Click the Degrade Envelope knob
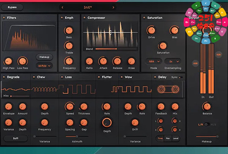This screenshot has width=228, height=154. [9, 107]
